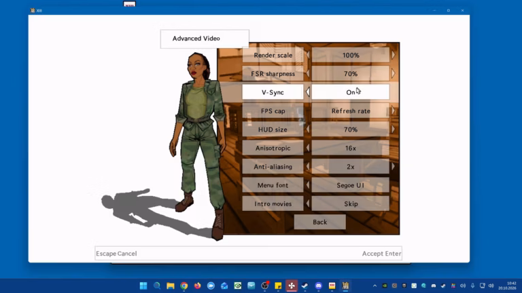522x293 pixels.
Task: Select the HUD size option label
Action: pos(273,130)
